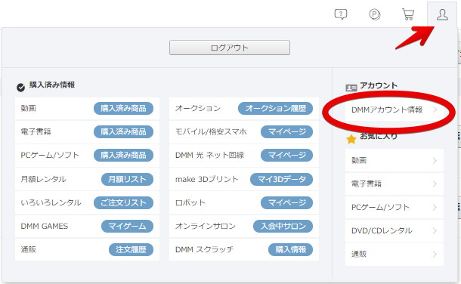The width and height of the screenshot is (461, 284).
Task: Click the ログアウト button
Action: 229,48
